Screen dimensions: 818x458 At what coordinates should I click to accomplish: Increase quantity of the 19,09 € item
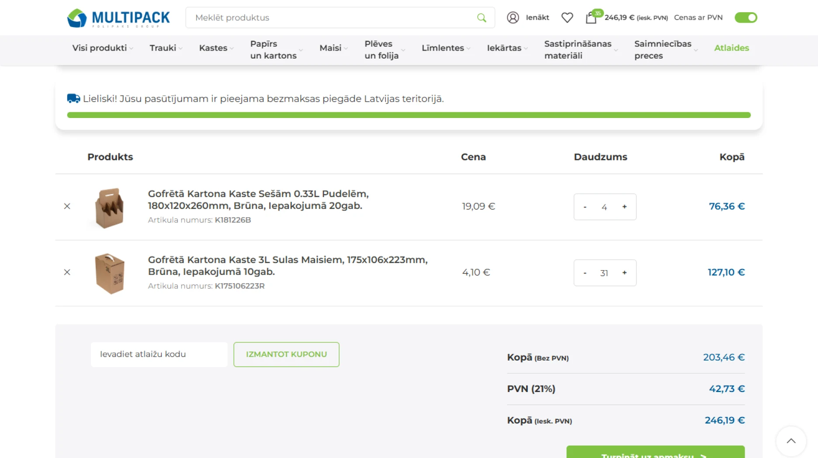click(624, 207)
